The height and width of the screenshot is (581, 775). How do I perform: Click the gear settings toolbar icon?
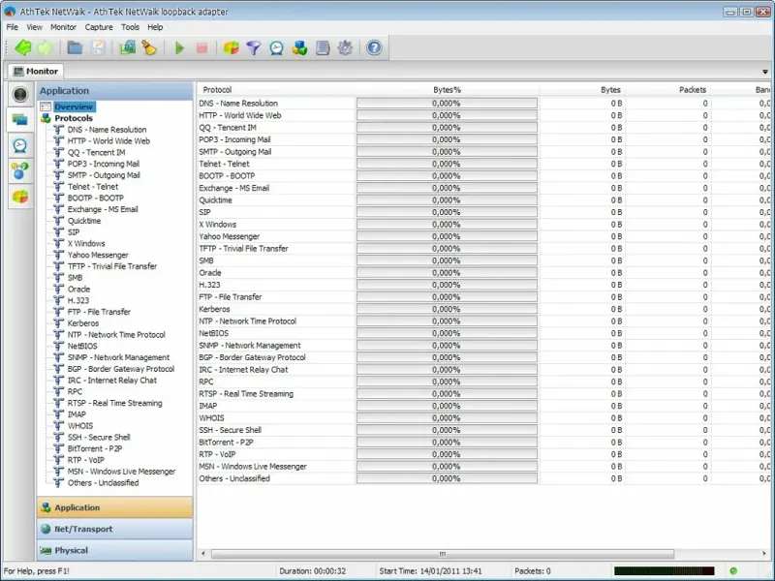coord(345,47)
